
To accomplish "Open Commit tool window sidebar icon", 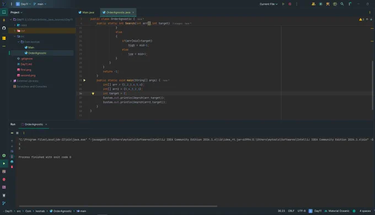I will [x=4, y=20].
